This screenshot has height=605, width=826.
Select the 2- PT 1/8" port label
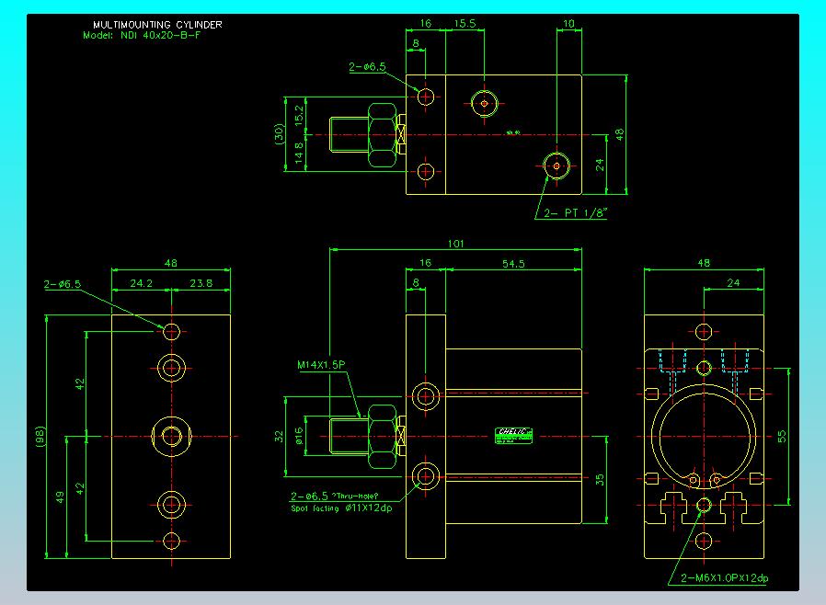pyautogui.click(x=575, y=212)
